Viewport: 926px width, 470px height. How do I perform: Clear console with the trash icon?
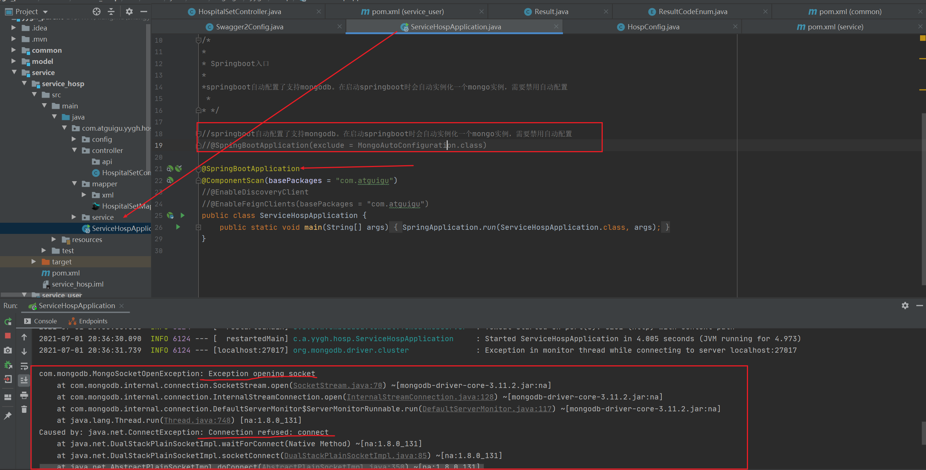(24, 409)
